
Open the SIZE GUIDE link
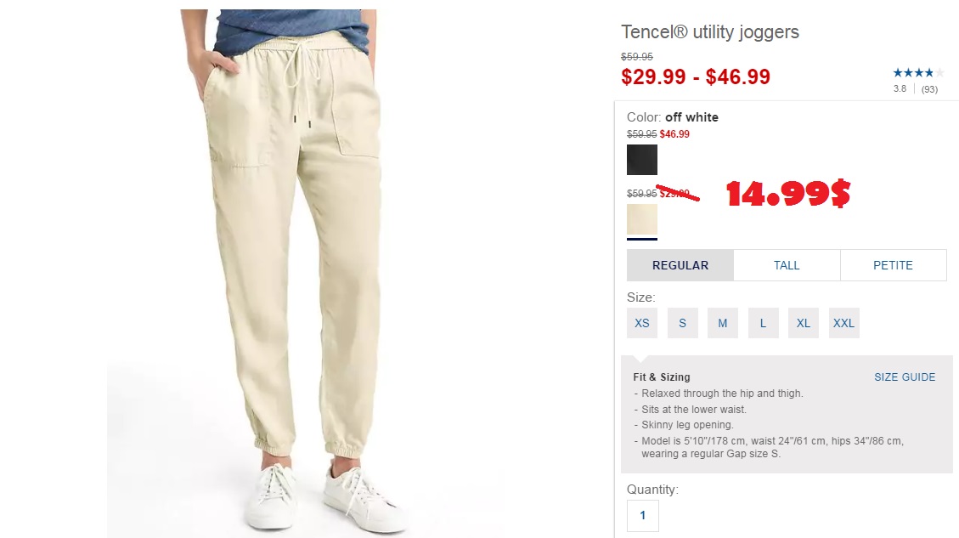pos(905,377)
